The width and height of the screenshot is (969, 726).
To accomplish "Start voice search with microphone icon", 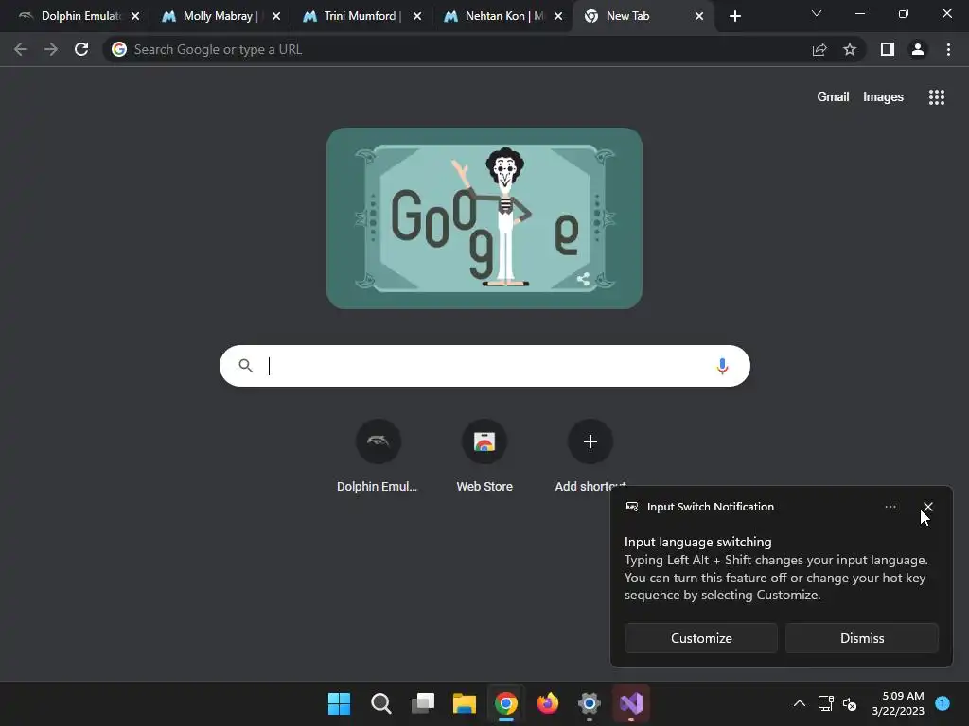I will click(722, 366).
